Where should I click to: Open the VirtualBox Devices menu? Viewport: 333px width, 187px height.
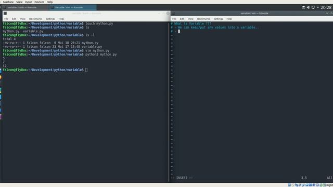tap(40, 2)
